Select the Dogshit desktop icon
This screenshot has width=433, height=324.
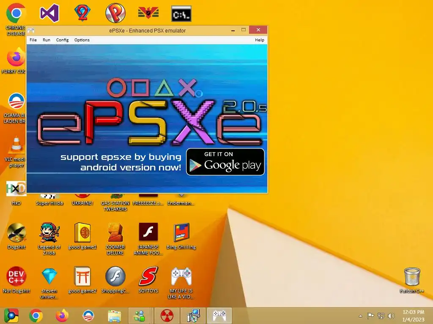(16, 232)
